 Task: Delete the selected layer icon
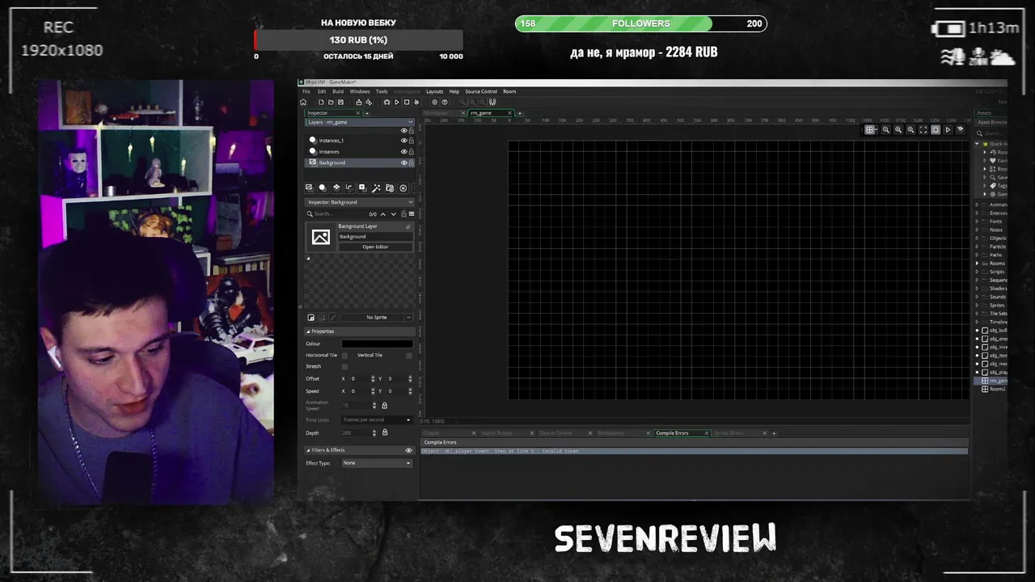[403, 188]
